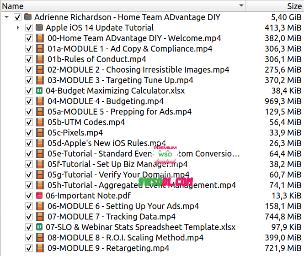The height and width of the screenshot is (256, 304).
Task: Expand the Apple iOS 14 Update Tutorial folder
Action: tap(18, 28)
